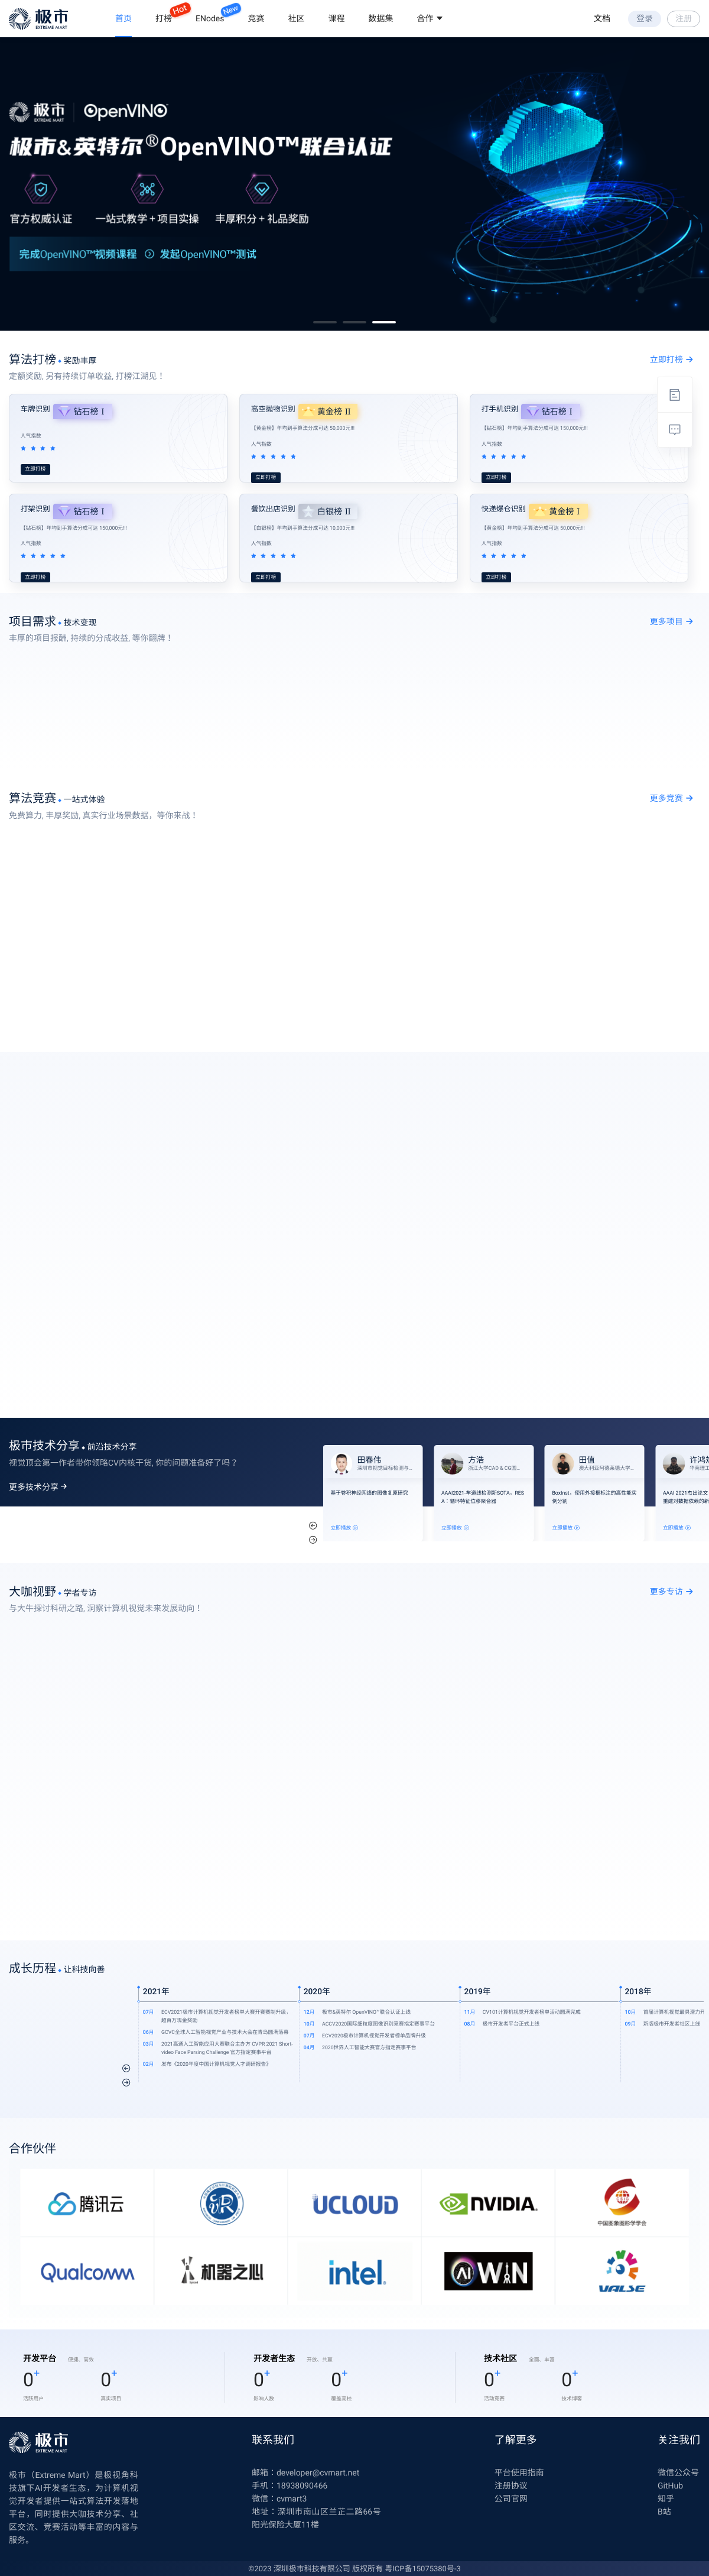
Task: Click 完成OpenVINO视频课程 banner button
Action: 77,254
